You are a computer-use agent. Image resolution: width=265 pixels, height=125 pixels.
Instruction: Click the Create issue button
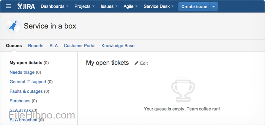(x=194, y=7)
